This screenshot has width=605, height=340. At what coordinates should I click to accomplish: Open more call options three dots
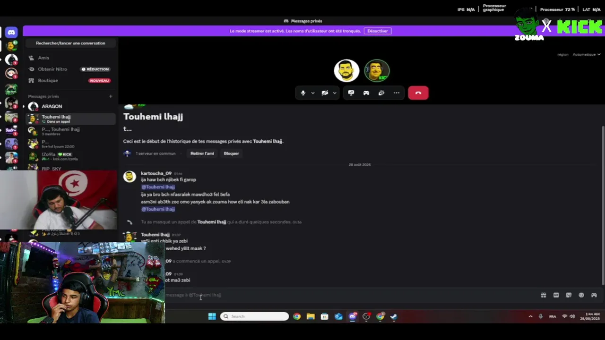396,93
